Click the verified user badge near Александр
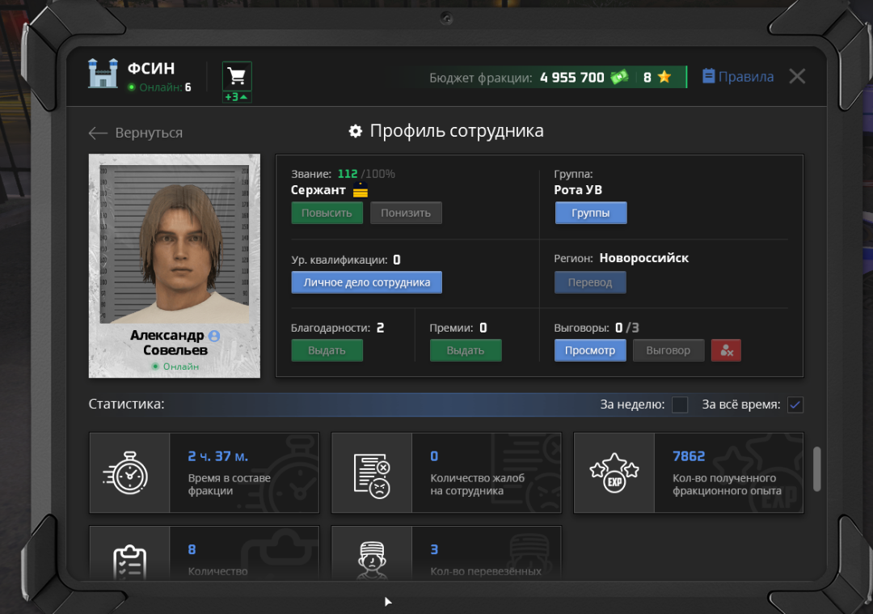 (214, 336)
